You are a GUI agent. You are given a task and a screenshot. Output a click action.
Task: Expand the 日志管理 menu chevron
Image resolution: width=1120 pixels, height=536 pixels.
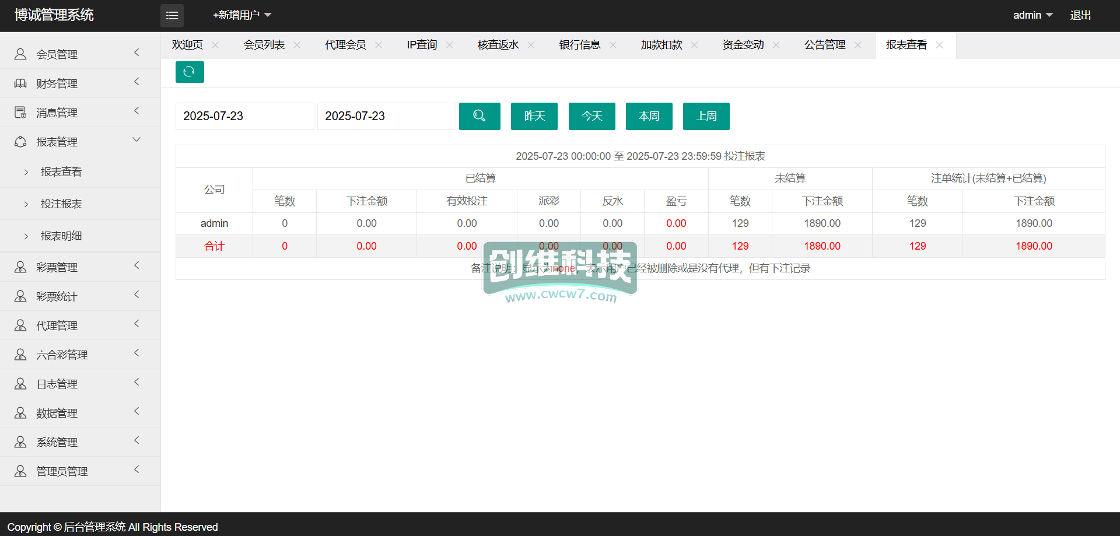coord(136,382)
